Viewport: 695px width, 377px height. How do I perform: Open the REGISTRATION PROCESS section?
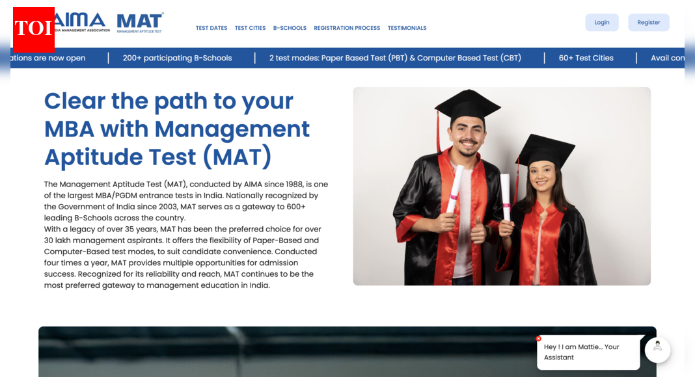[347, 28]
